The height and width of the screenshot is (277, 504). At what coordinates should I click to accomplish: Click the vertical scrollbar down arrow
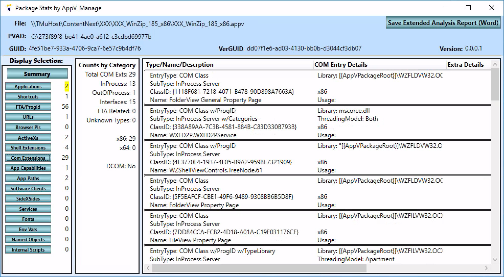[x=495, y=260]
